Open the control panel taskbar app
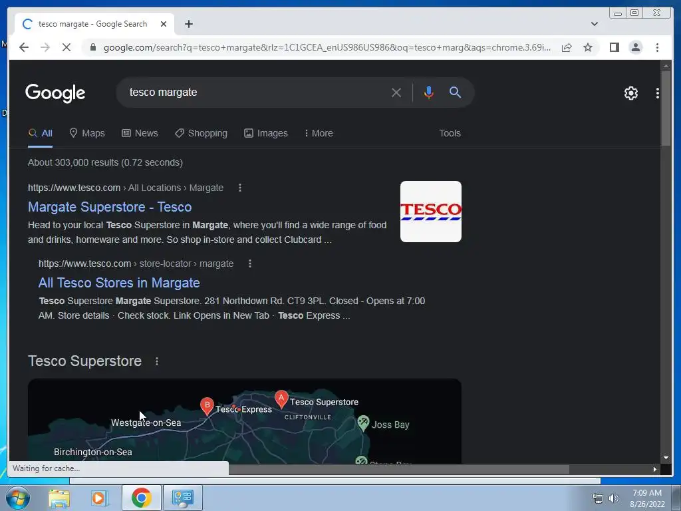This screenshot has height=511, width=681. [x=182, y=498]
